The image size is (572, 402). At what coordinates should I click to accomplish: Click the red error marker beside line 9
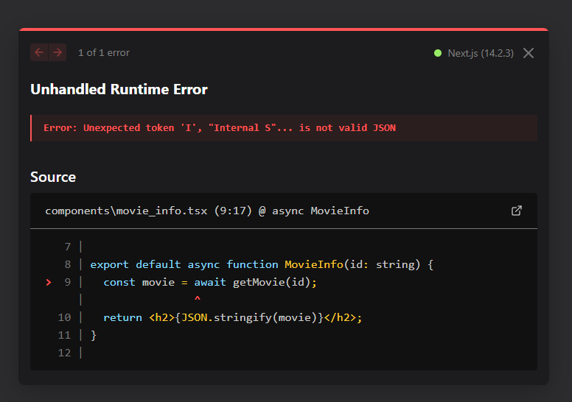(x=49, y=283)
